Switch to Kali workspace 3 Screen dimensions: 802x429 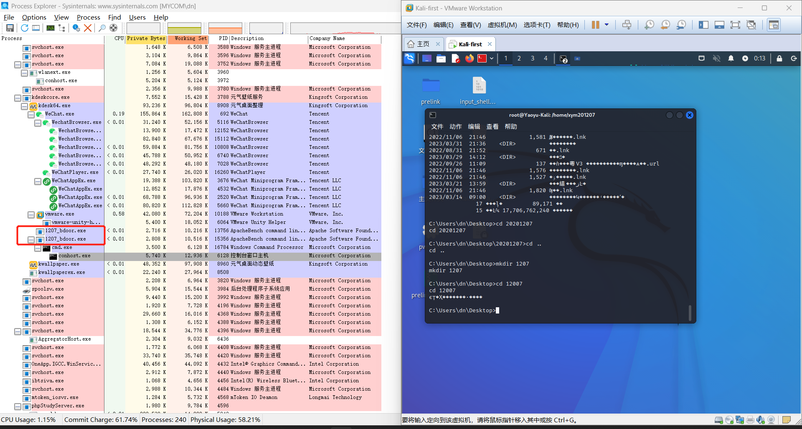[x=532, y=58]
